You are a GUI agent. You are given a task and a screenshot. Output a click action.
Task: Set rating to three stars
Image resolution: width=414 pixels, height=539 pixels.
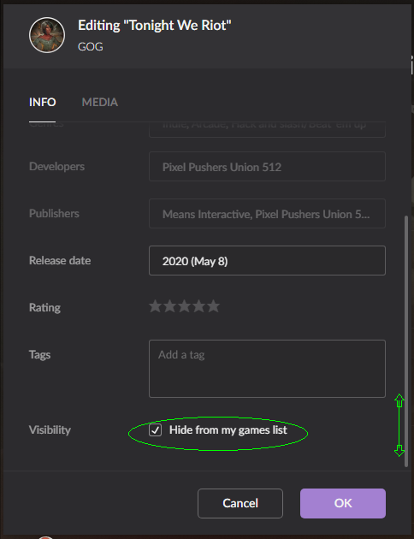[185, 306]
